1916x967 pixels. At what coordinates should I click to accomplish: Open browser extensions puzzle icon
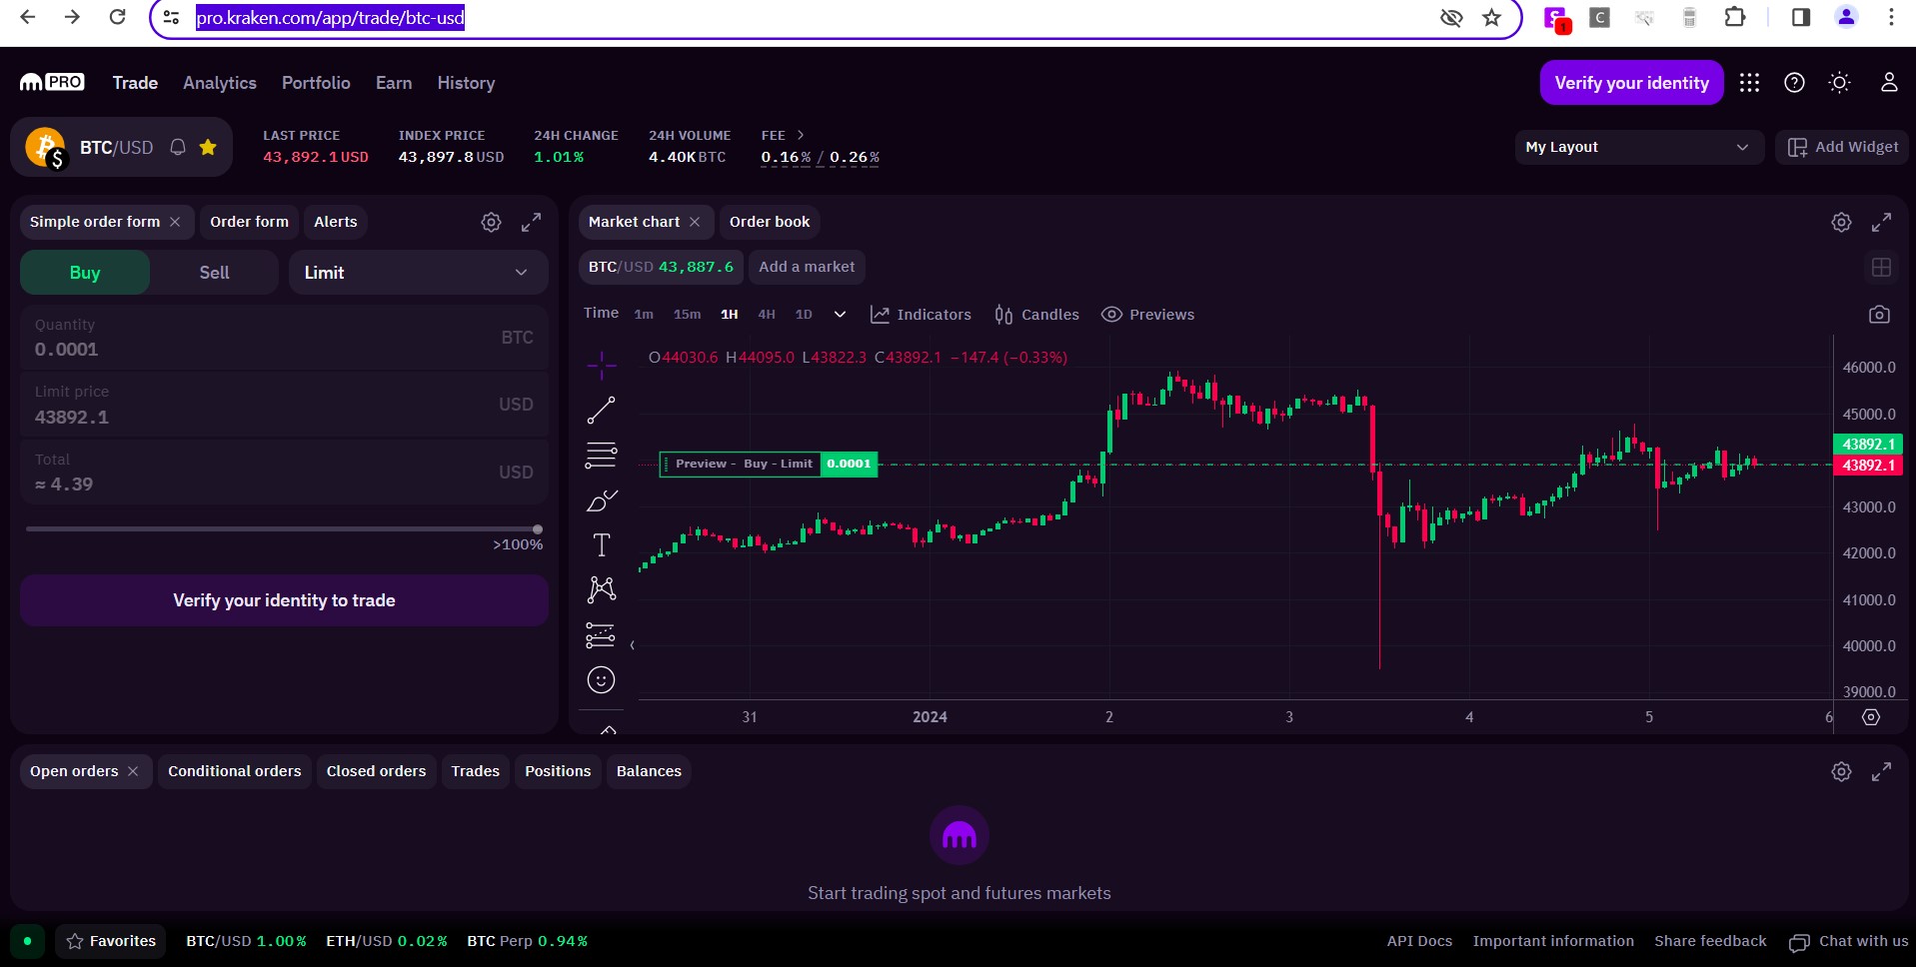coord(1735,17)
